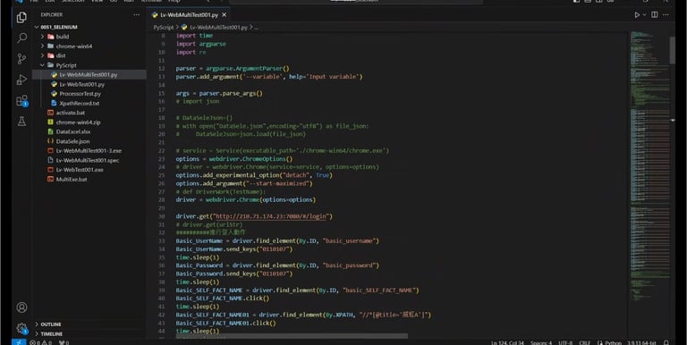Change file encoding via UTF-8
The width and height of the screenshot is (687, 345).
(565, 342)
